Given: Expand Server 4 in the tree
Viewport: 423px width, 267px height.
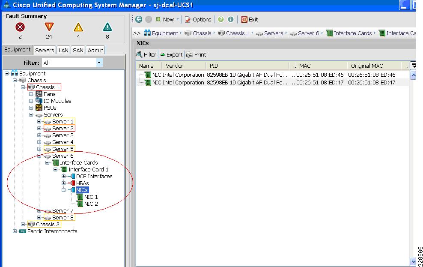Looking at the screenshot, I should (39, 142).
